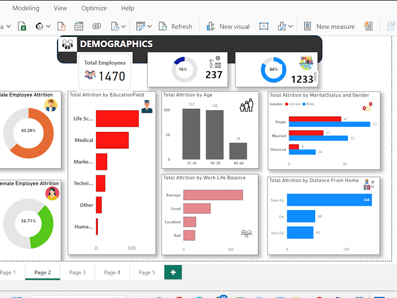Expand the Transform data dropdown arrow
This screenshot has width=397, height=298.
(150, 26)
